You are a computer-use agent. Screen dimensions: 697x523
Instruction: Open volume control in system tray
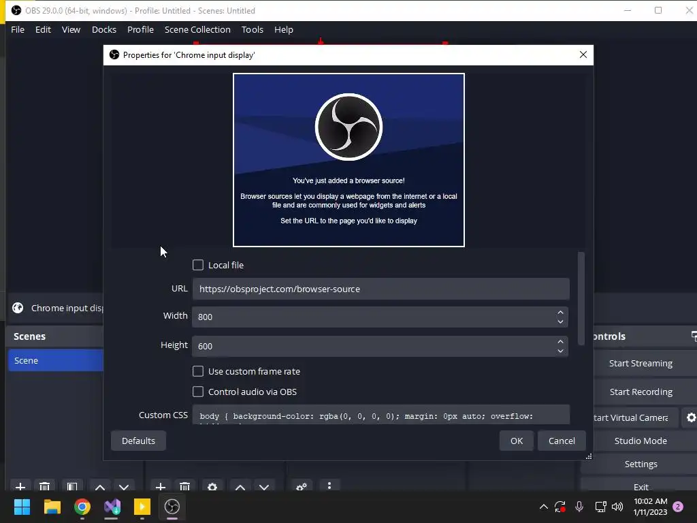[x=617, y=507]
